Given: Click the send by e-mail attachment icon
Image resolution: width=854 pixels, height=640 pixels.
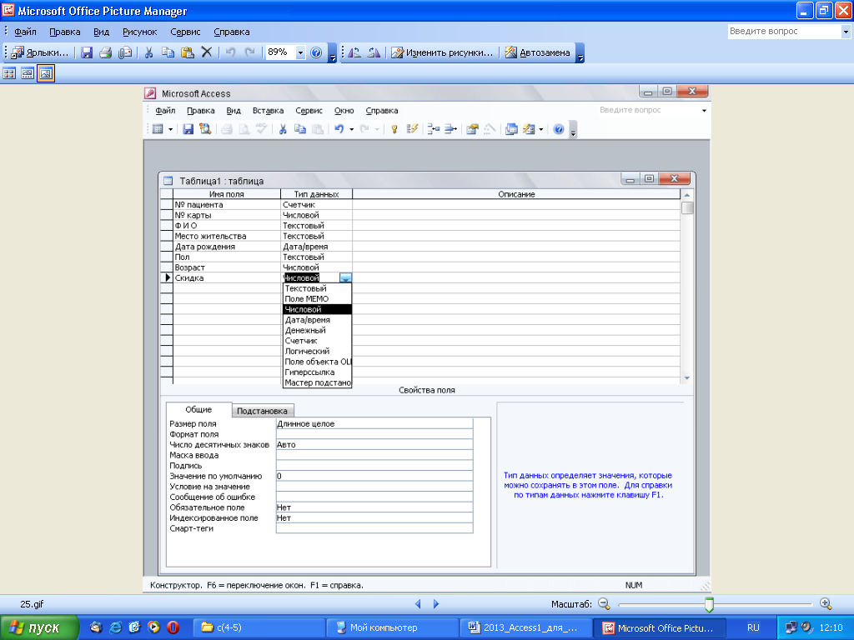Looking at the screenshot, I should coord(125,52).
